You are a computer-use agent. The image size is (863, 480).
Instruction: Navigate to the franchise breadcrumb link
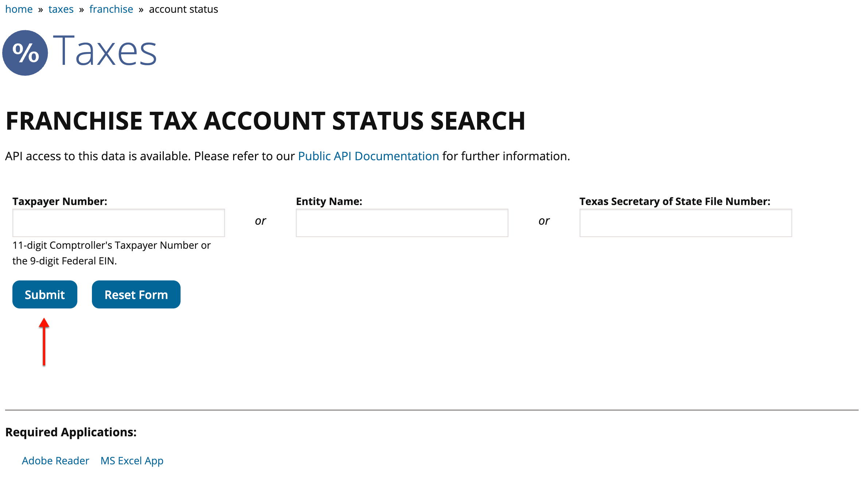coord(111,9)
